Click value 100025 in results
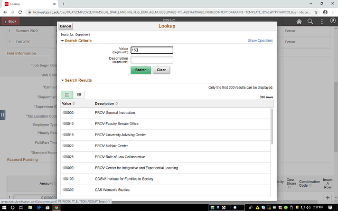 (68, 157)
